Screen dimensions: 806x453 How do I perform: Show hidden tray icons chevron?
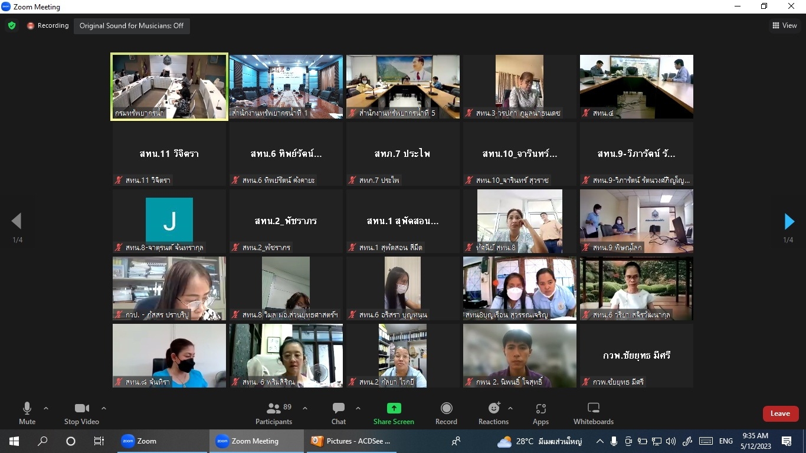point(599,441)
